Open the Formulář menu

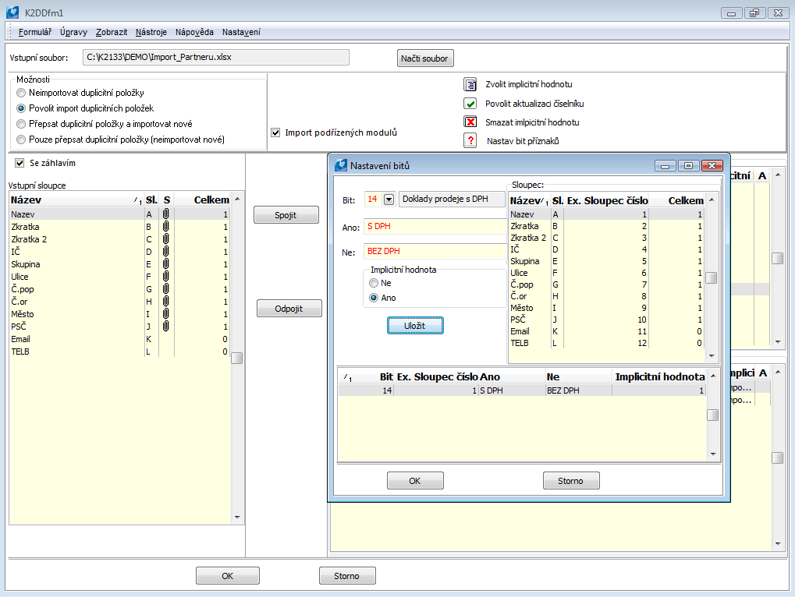35,32
